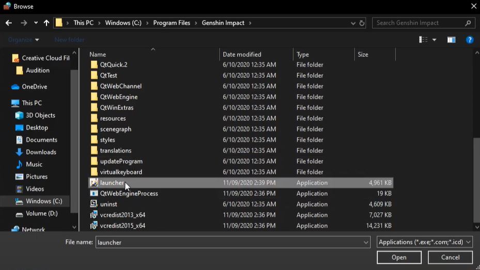Expand chevron after 'Genshin Impact' in breadcrumb
480x270 pixels.
coord(250,23)
